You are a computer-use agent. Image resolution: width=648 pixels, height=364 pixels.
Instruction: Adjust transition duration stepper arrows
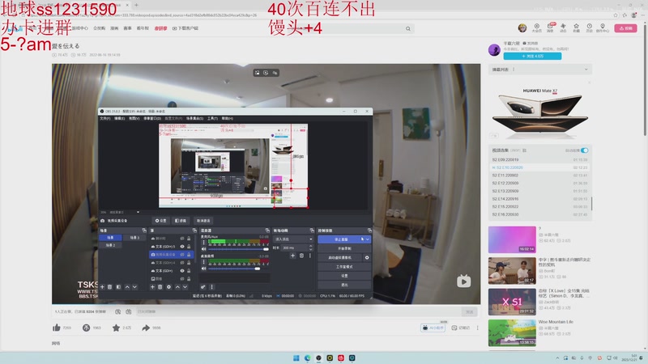311,248
